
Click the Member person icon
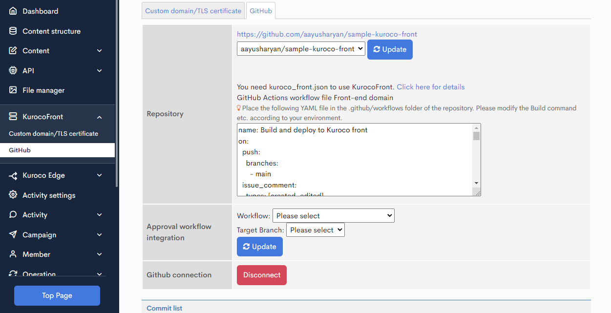coord(13,254)
